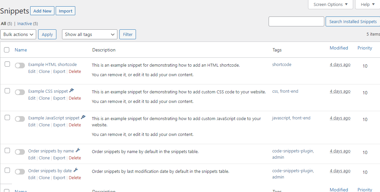Activate the Example HTML shortcode toggle switch
380x192 pixels.
(x=20, y=65)
